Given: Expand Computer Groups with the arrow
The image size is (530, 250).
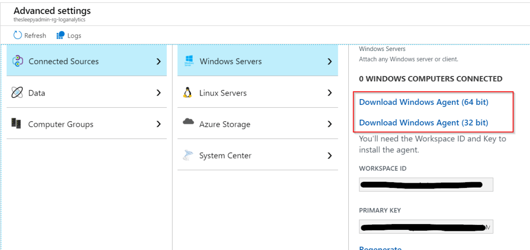Looking at the screenshot, I should click(159, 124).
